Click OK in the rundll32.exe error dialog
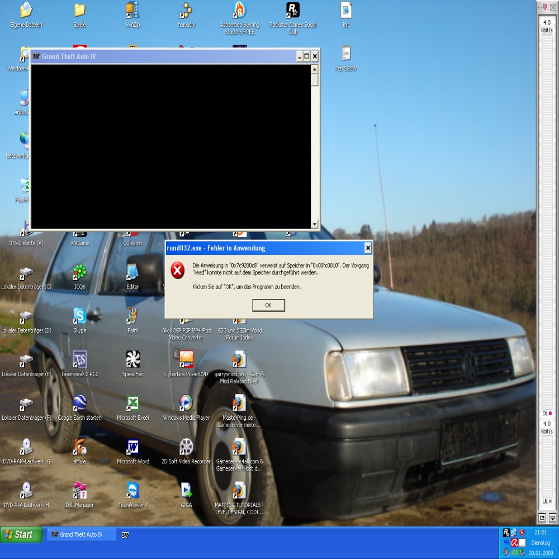The height and width of the screenshot is (559, 559). (268, 305)
